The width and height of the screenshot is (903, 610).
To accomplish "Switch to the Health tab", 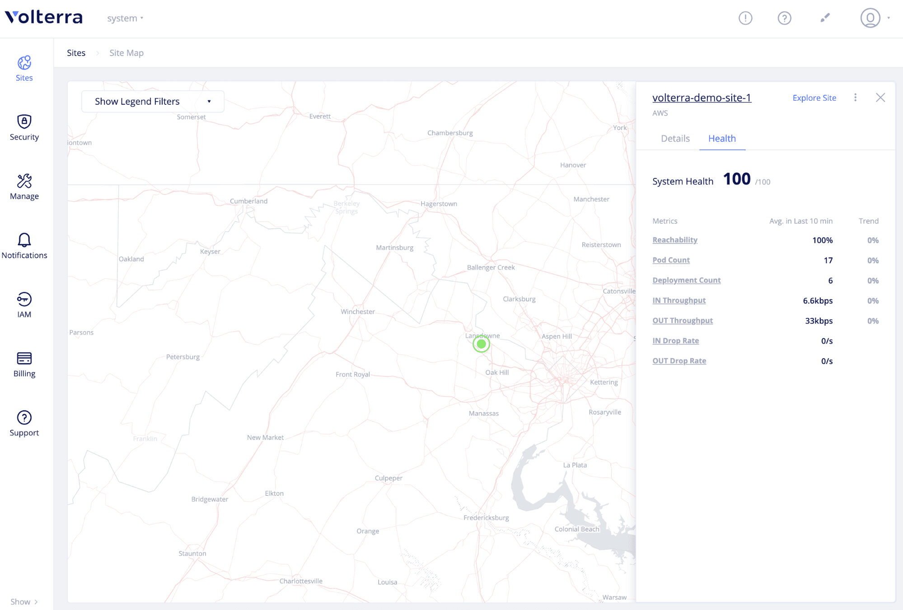I will tap(722, 139).
